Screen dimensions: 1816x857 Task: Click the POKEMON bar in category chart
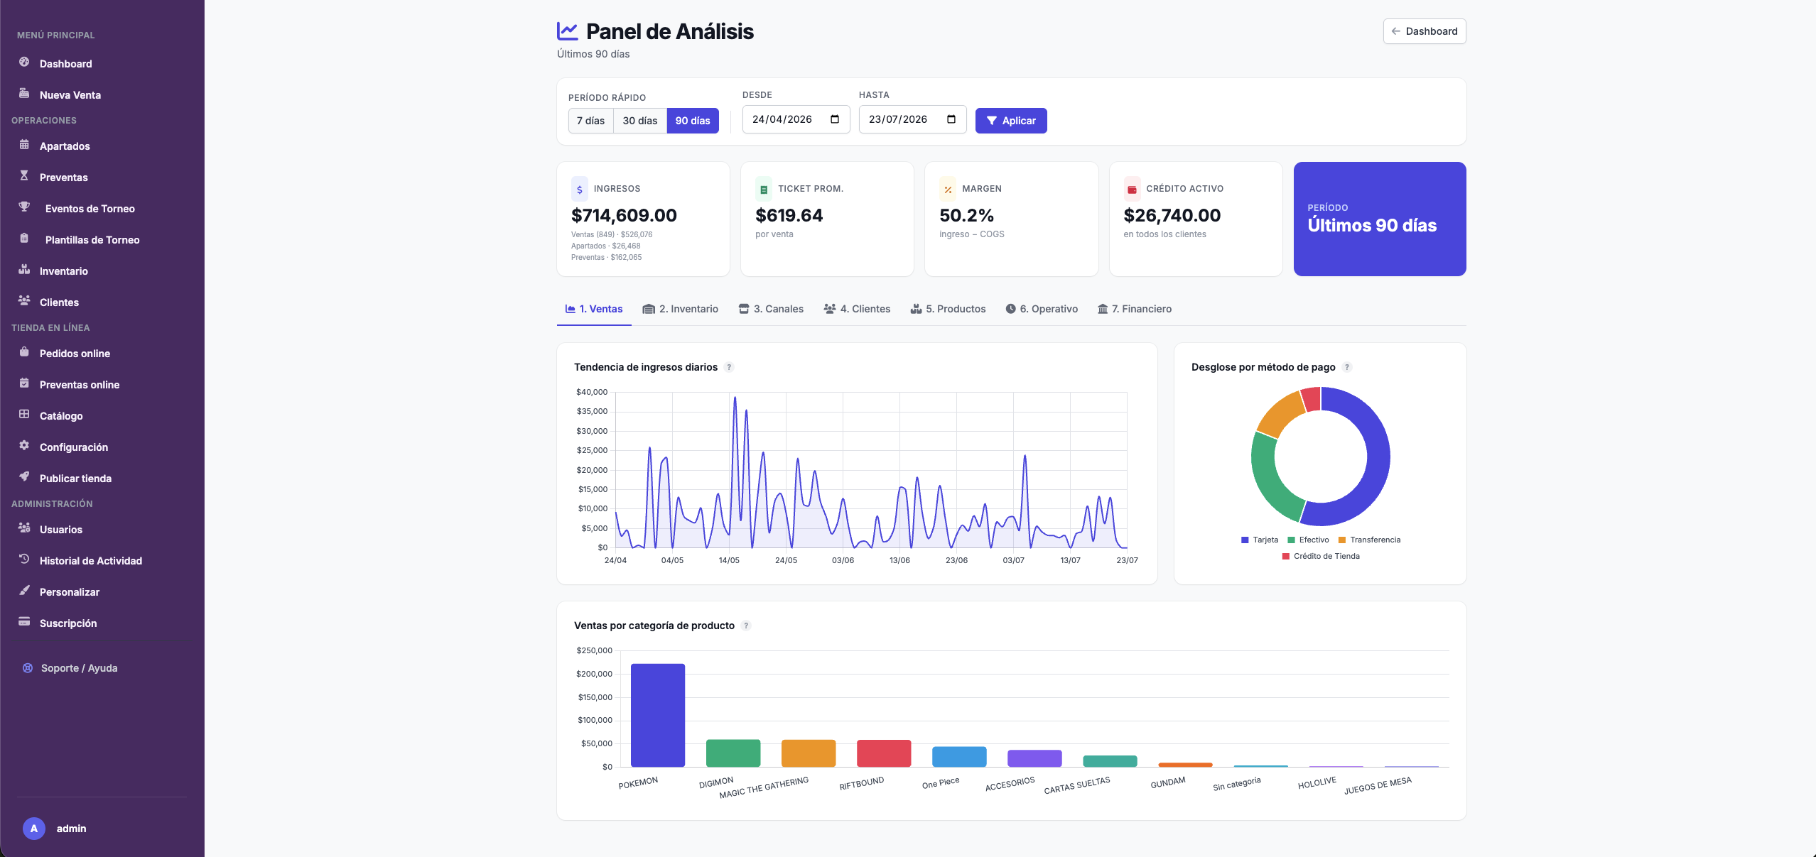(658, 715)
